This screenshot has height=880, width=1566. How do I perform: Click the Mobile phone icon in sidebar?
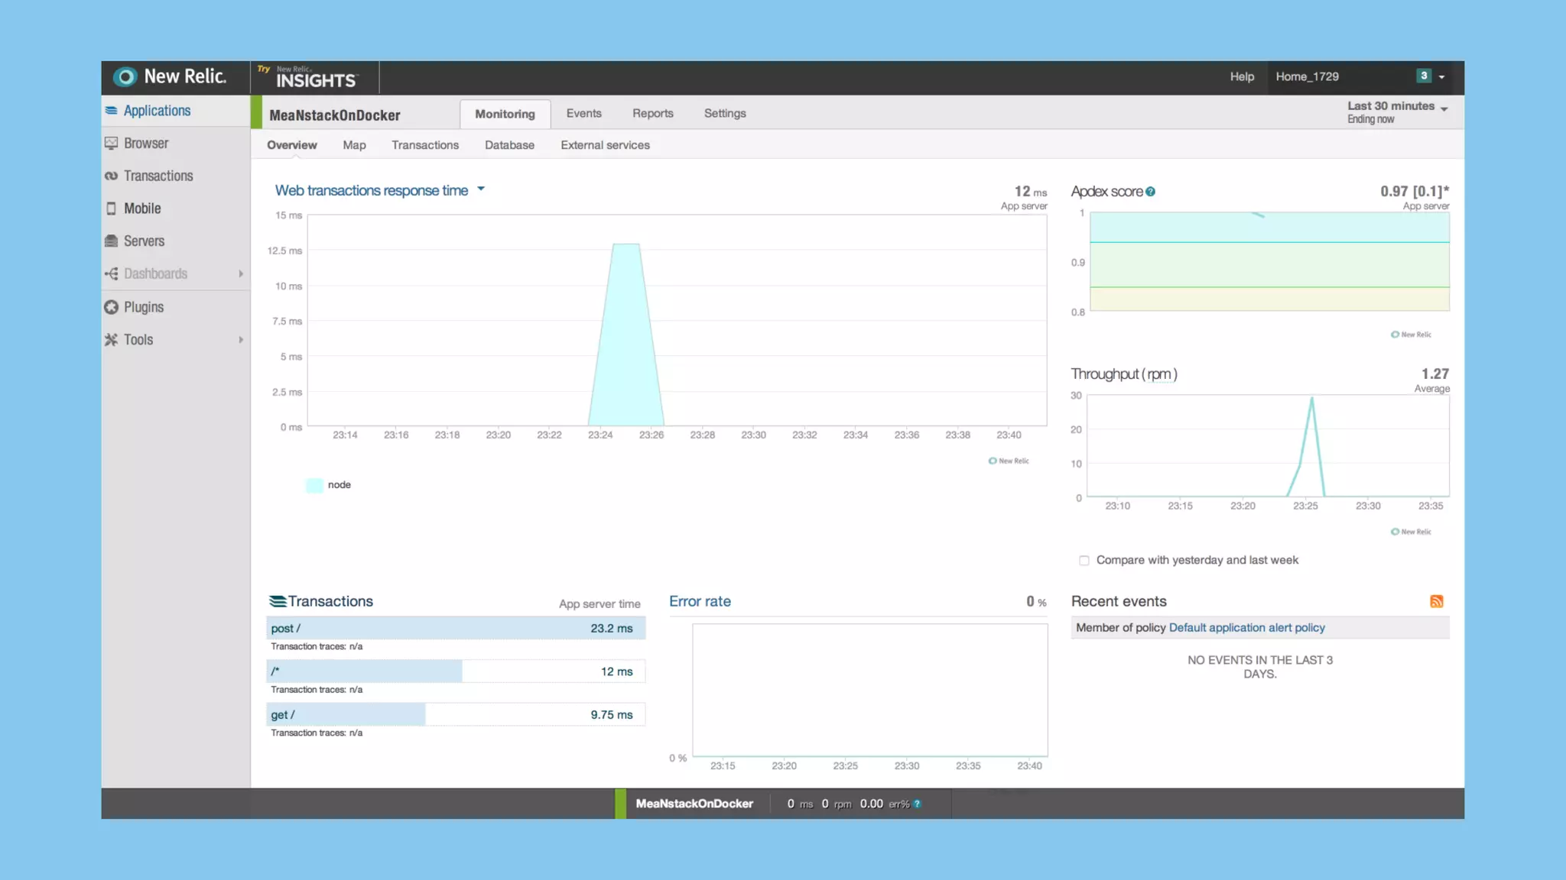[x=112, y=209]
